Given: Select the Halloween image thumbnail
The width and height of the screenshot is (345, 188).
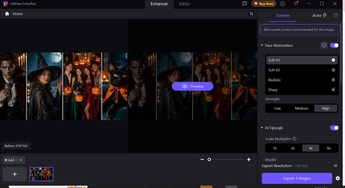Looking at the screenshot, I should click(x=41, y=174).
